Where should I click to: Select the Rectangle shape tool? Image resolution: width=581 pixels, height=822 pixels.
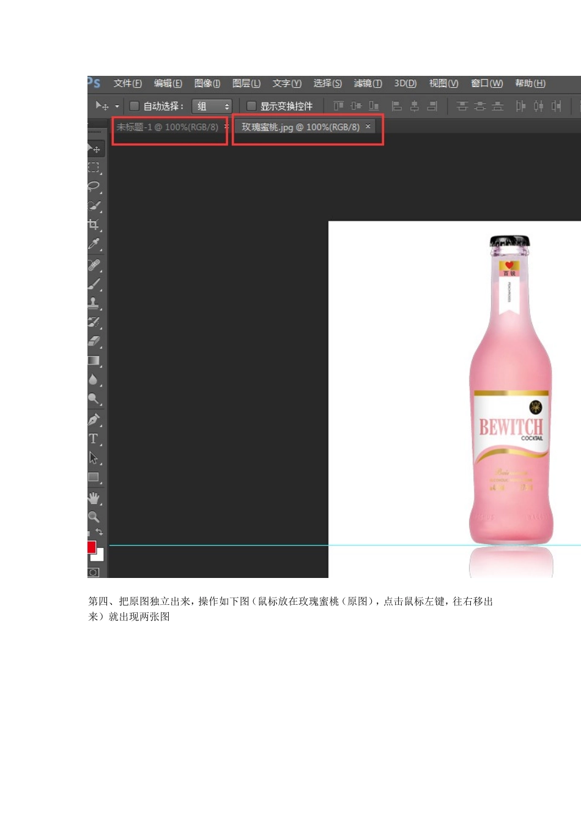click(x=94, y=477)
